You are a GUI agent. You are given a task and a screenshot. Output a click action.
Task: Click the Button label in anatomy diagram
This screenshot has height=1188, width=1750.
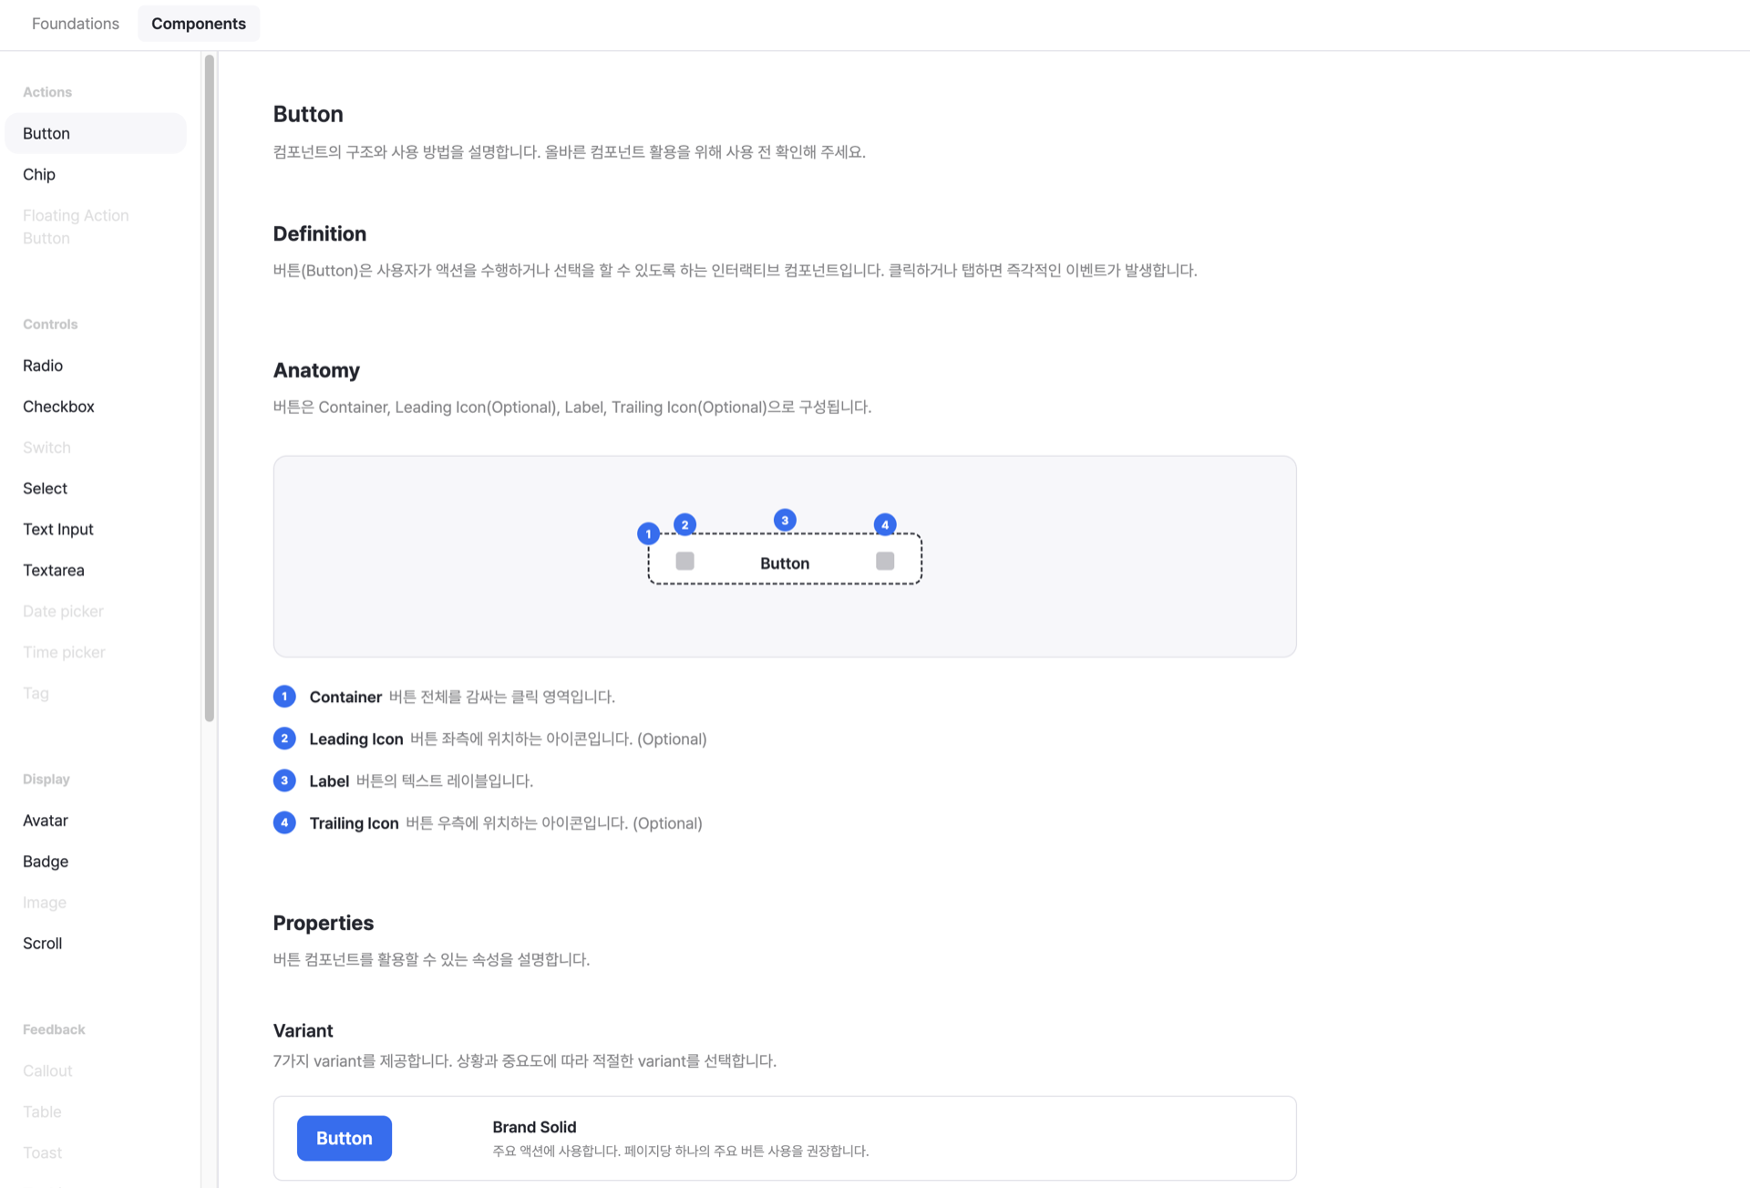tap(785, 563)
